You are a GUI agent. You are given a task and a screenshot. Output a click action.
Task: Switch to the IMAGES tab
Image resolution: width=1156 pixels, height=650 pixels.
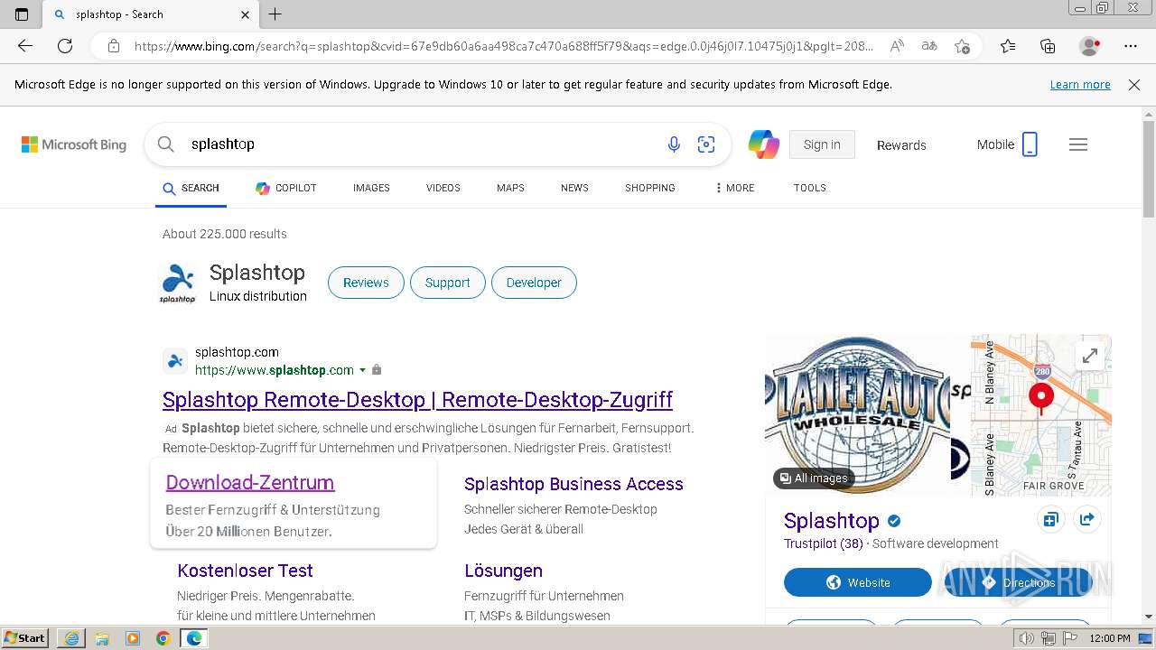coord(371,188)
